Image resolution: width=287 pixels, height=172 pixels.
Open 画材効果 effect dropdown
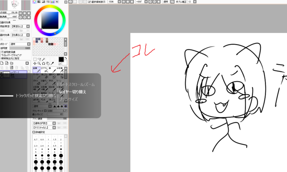coord(28,35)
